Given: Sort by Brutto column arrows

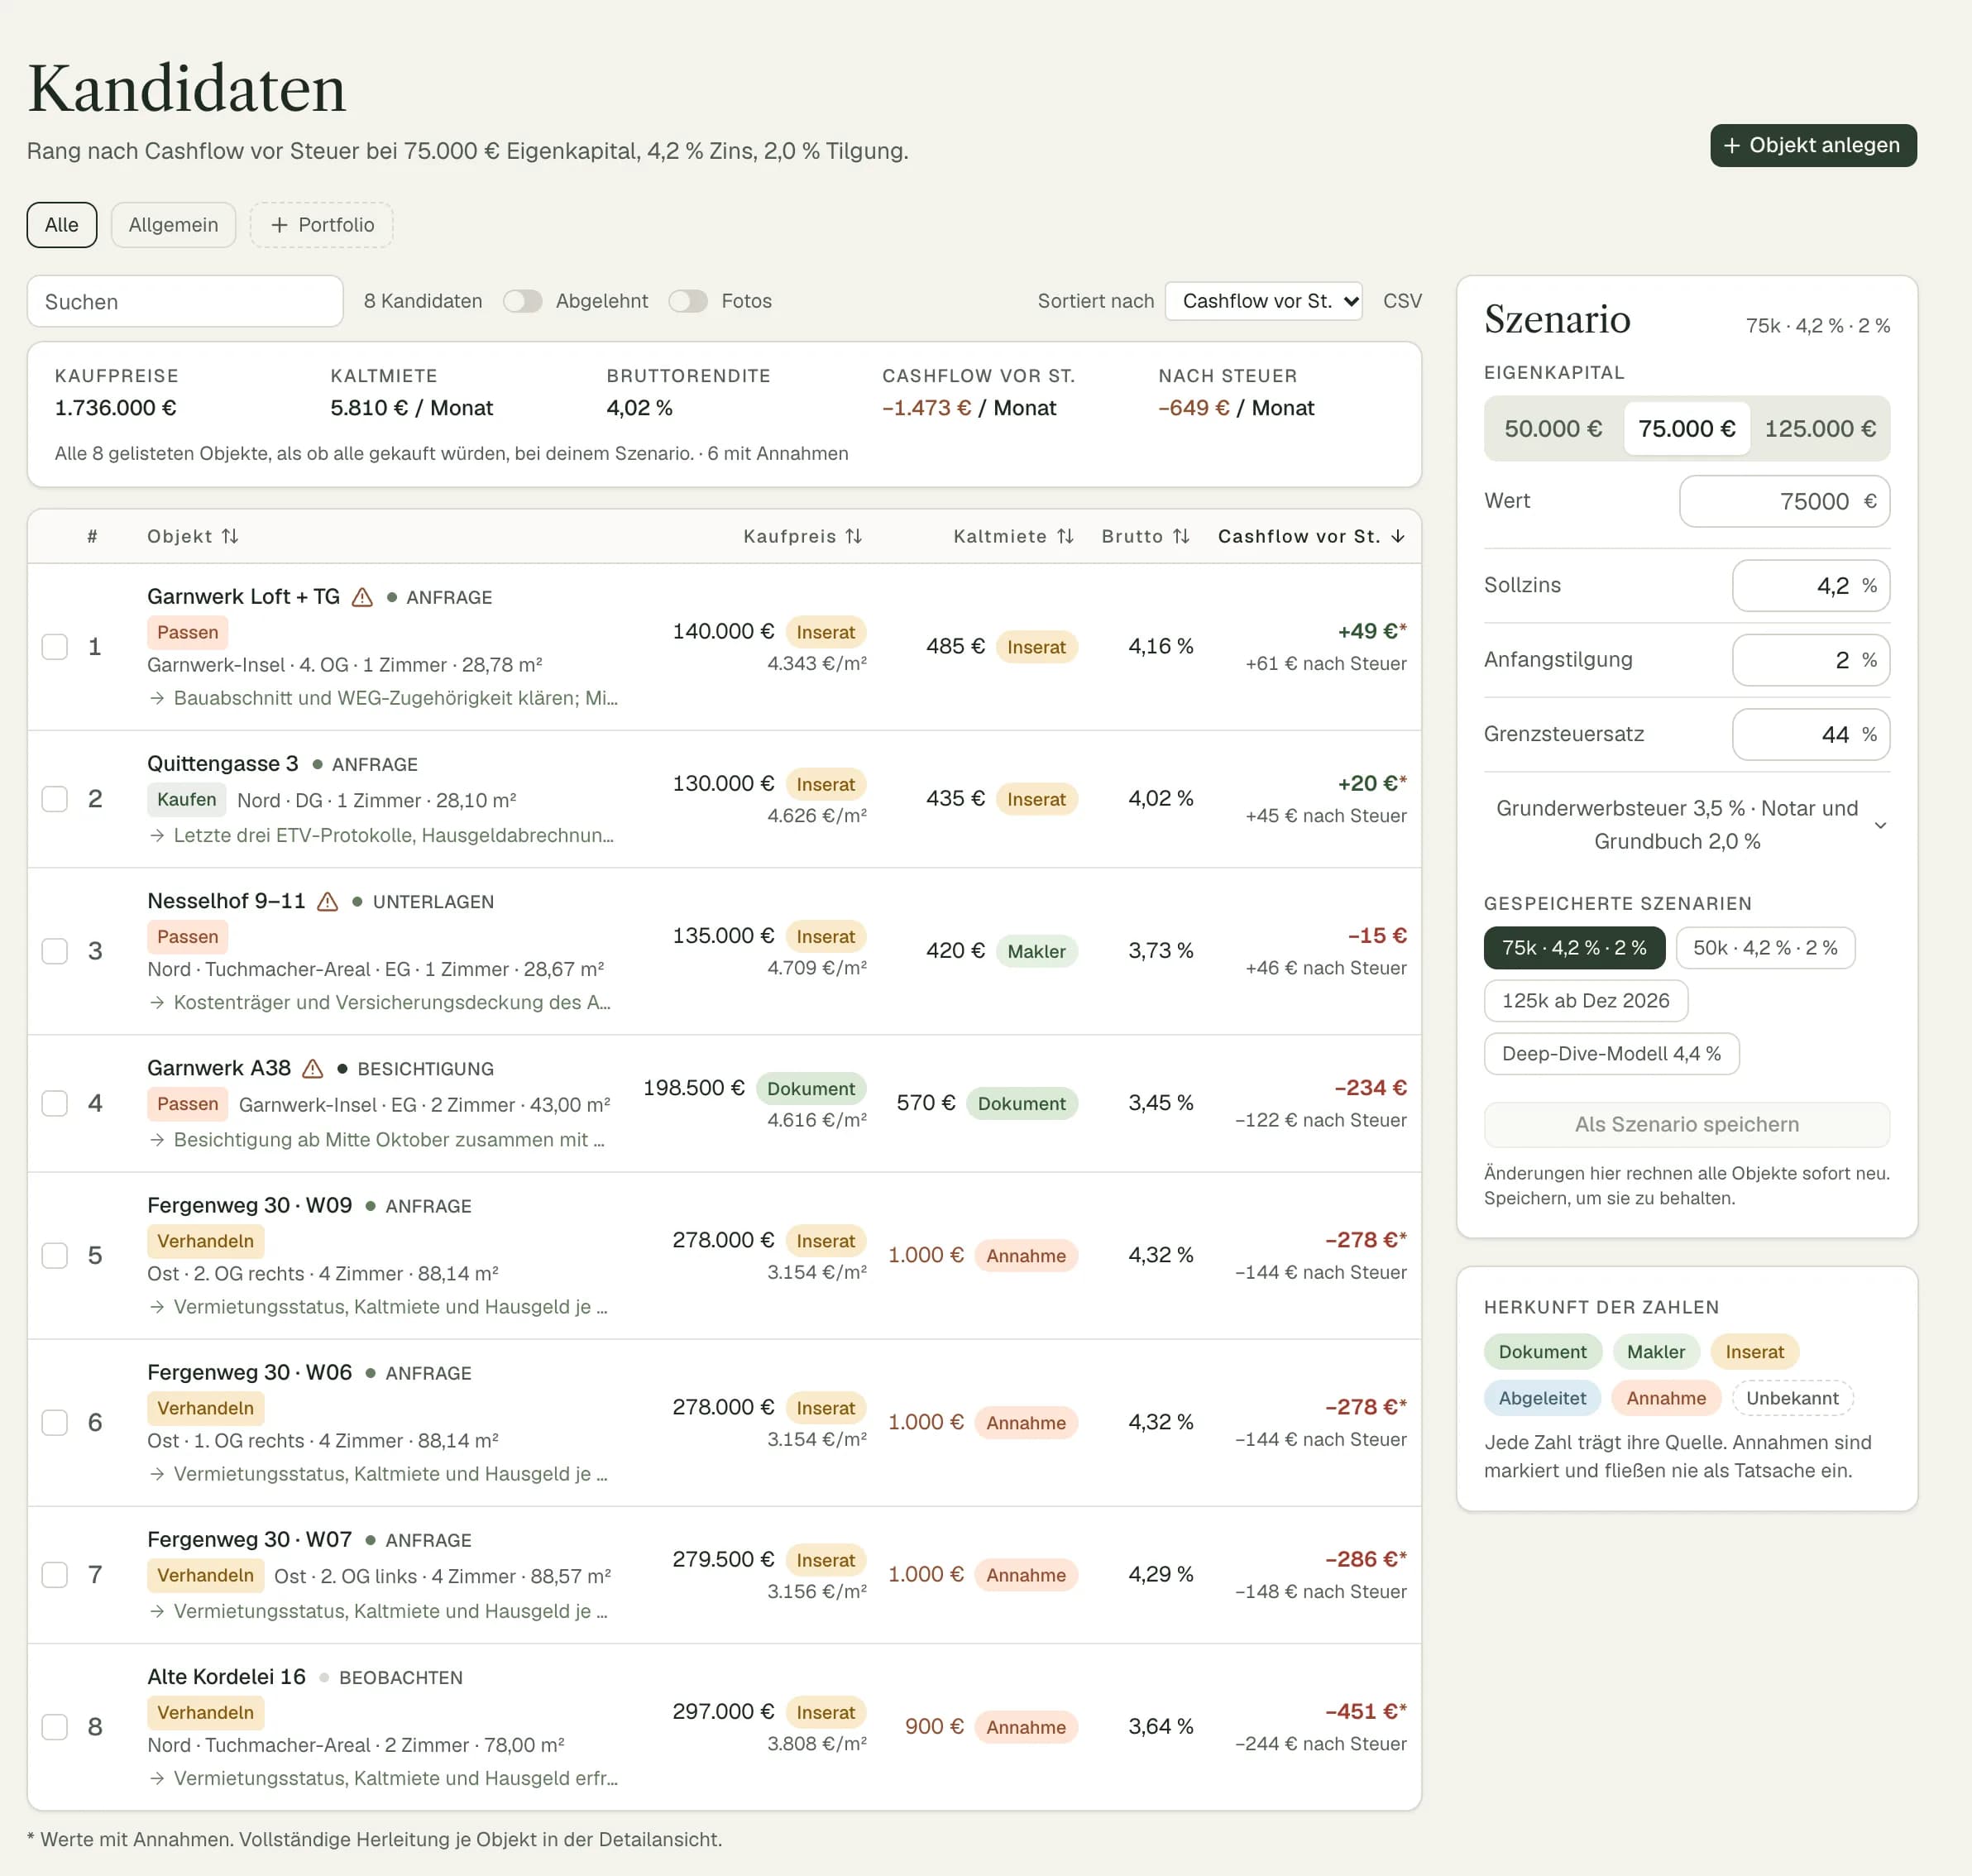Looking at the screenshot, I should [1181, 536].
